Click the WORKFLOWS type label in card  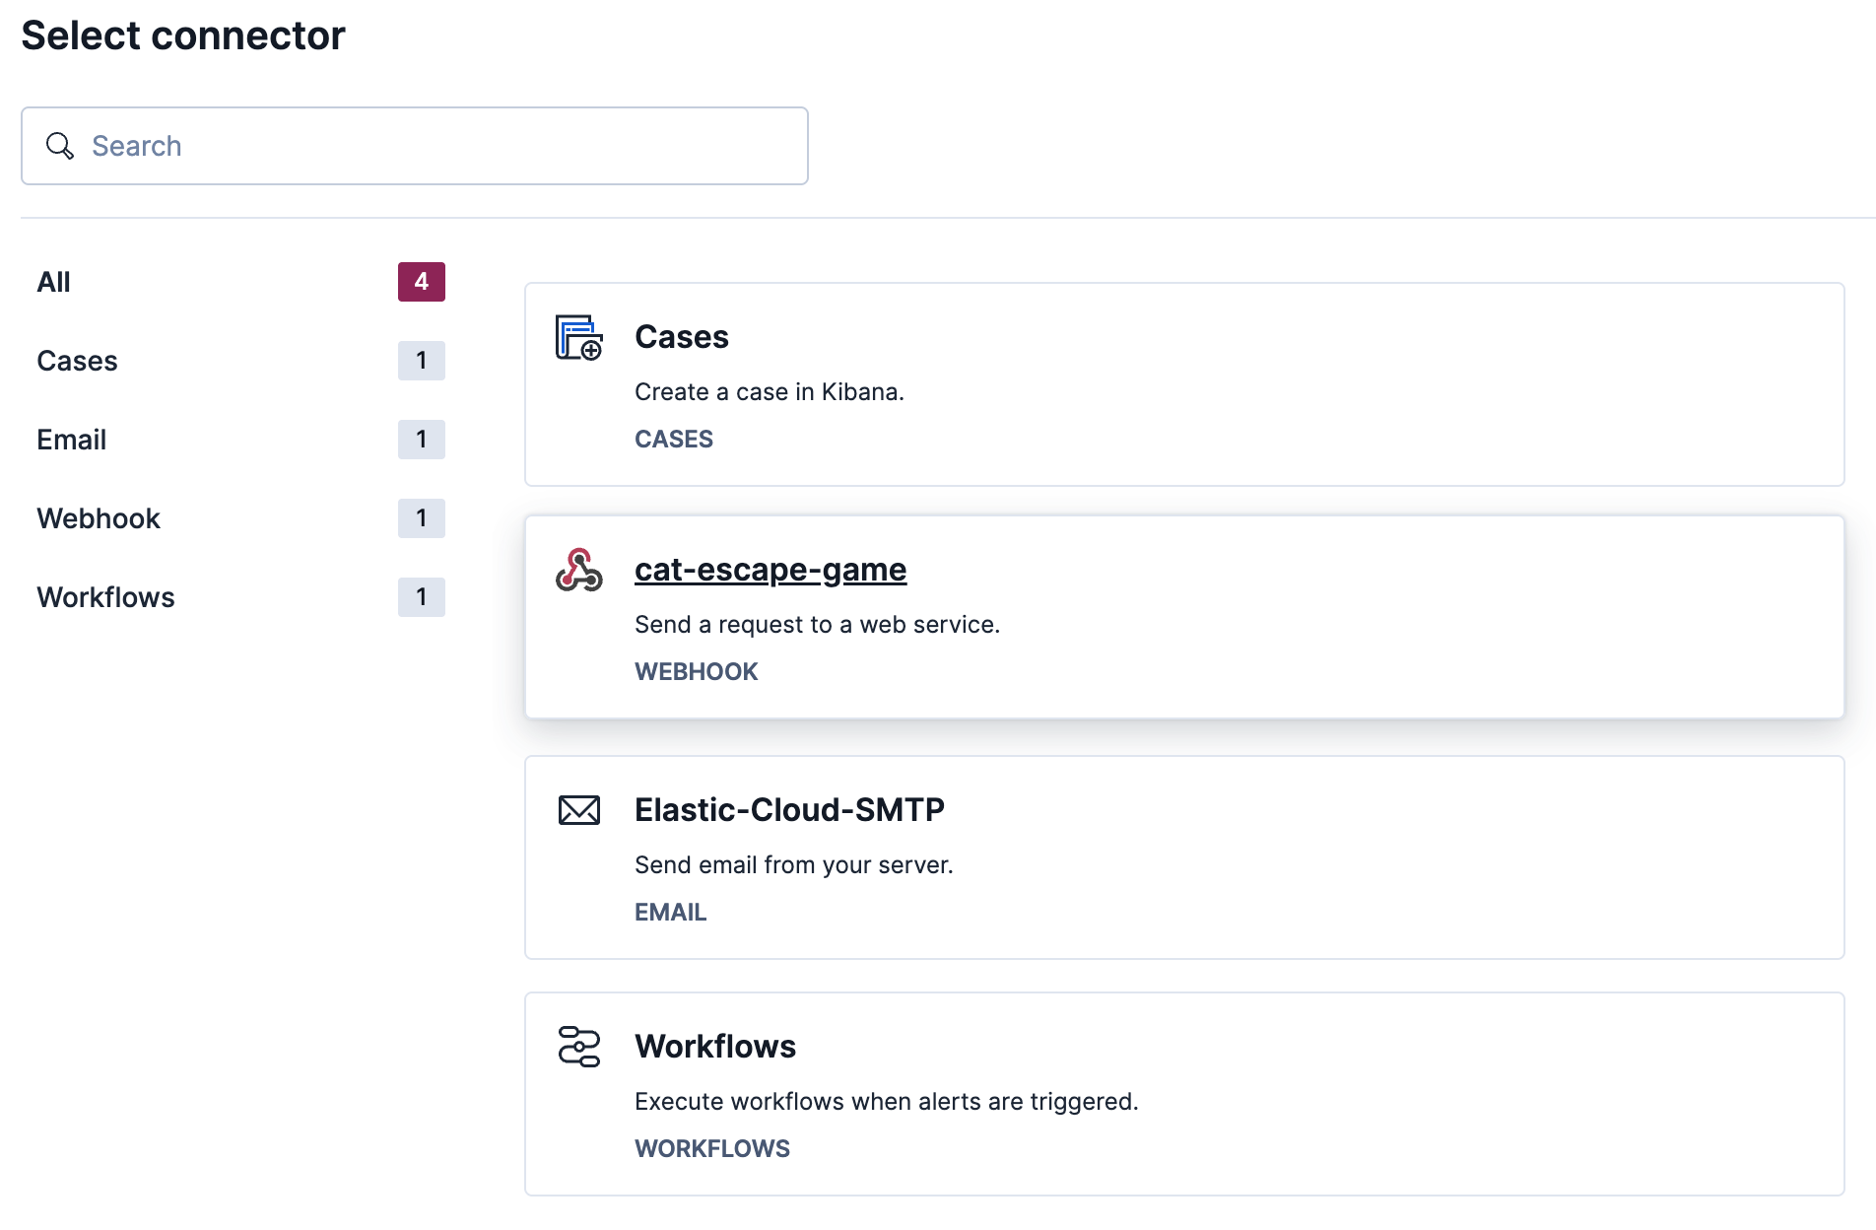(x=712, y=1149)
